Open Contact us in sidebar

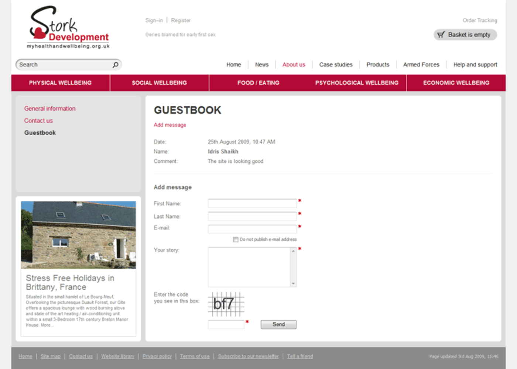(x=38, y=121)
